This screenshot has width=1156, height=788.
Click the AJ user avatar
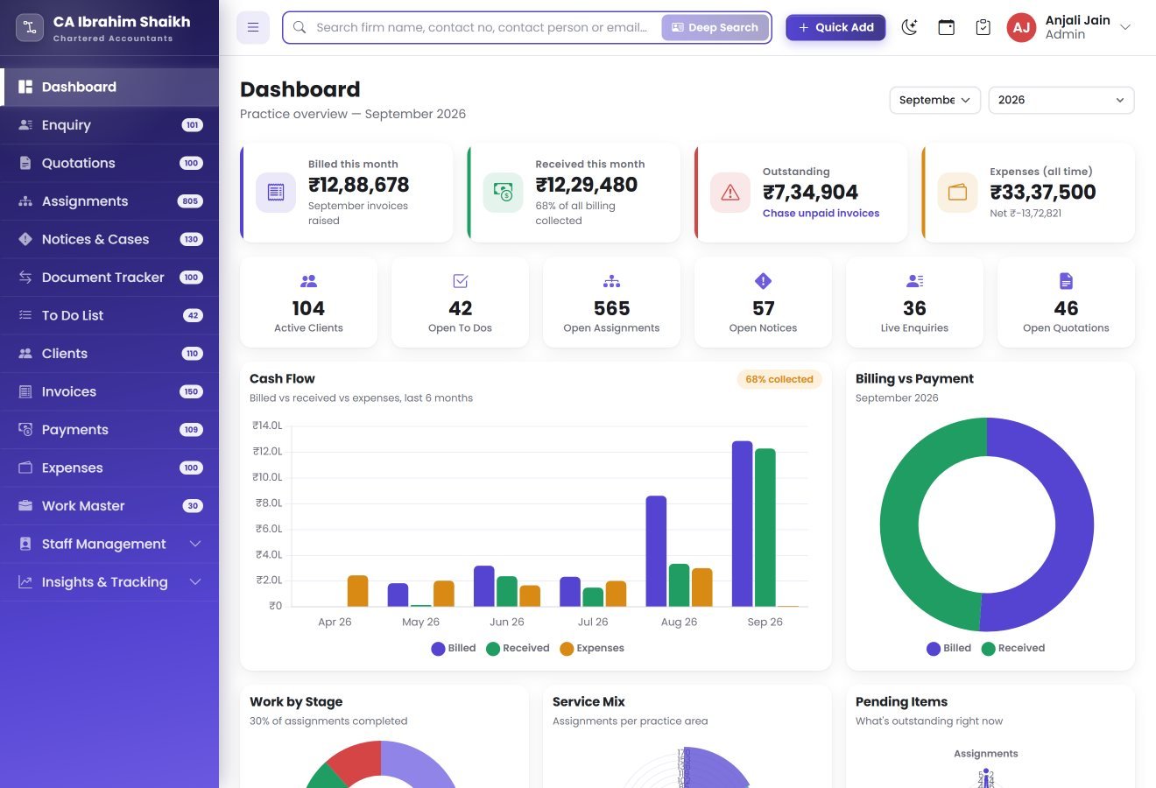[x=1021, y=27]
